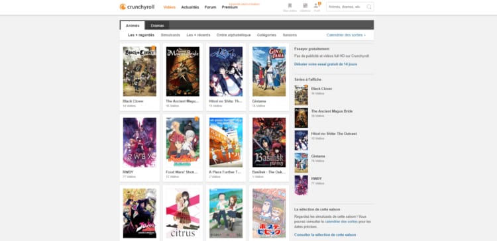Screen dimensions: 497x241
Task: Click the middle header icon next to profile
Action: tap(305, 6)
